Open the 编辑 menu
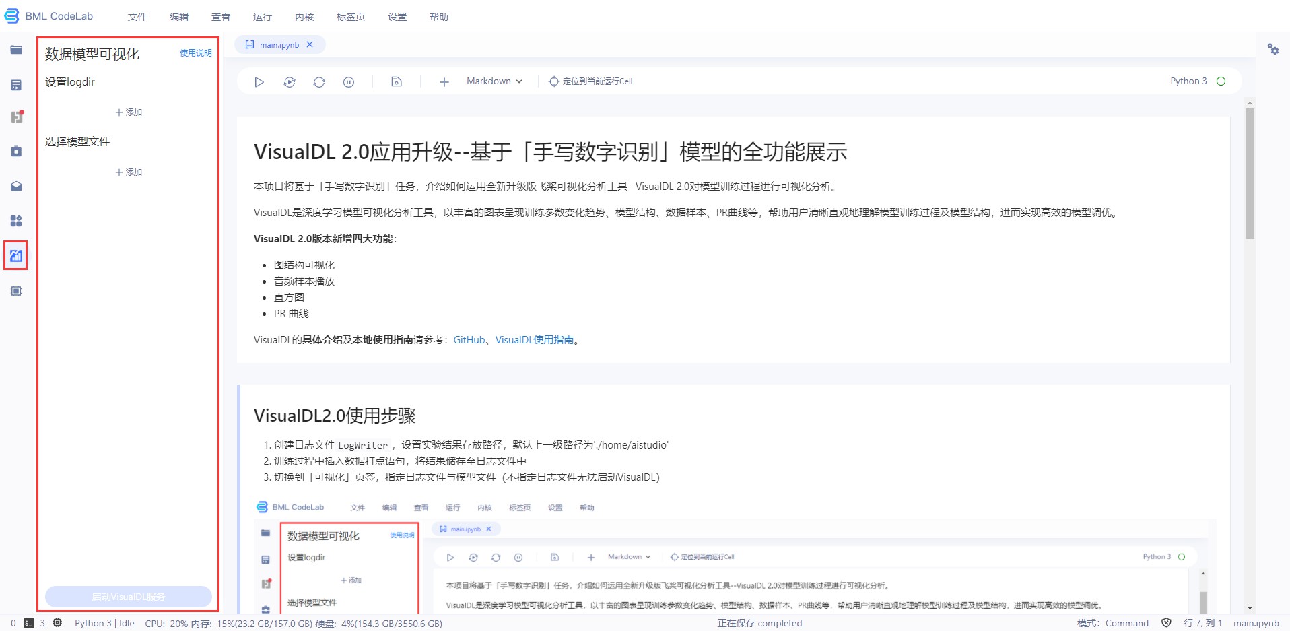Image resolution: width=1290 pixels, height=631 pixels. 179,17
